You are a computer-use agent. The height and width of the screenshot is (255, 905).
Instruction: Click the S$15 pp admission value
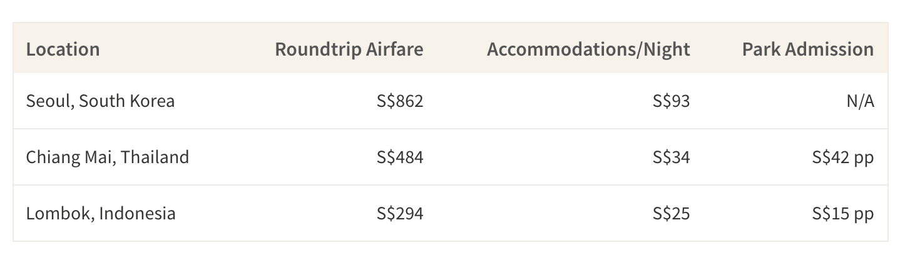pos(843,213)
